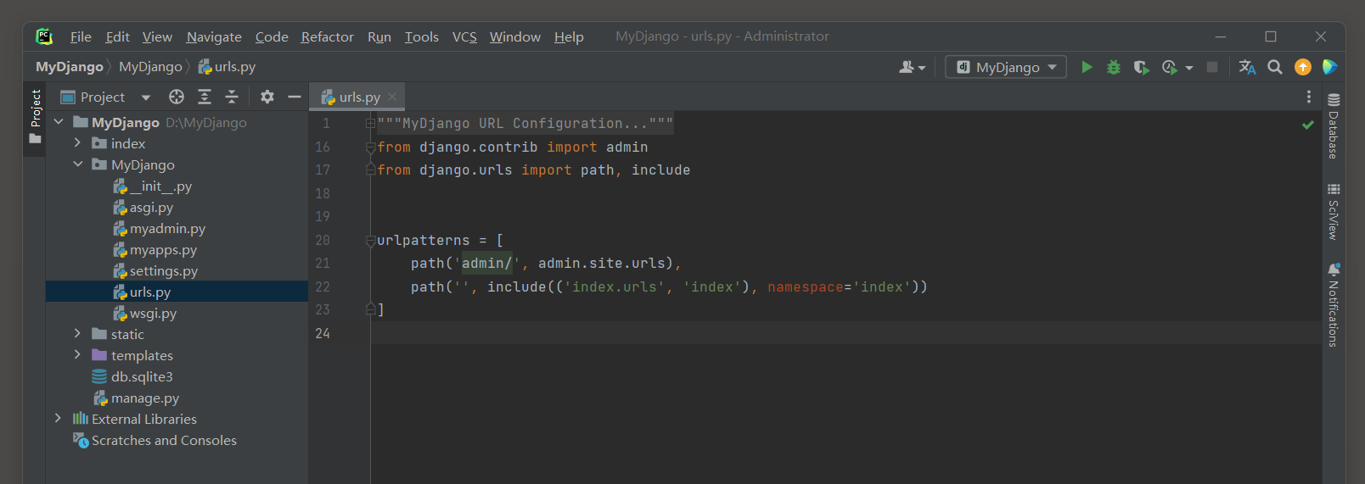This screenshot has height=484, width=1365.
Task: Select settings.py in project tree
Action: [x=155, y=270]
